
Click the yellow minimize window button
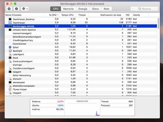(x=11, y=4)
